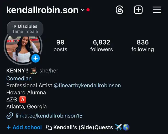Image resolution: width=168 pixels, height=134 pixels.
Task: Open the Threads app icon
Action: coord(119,10)
